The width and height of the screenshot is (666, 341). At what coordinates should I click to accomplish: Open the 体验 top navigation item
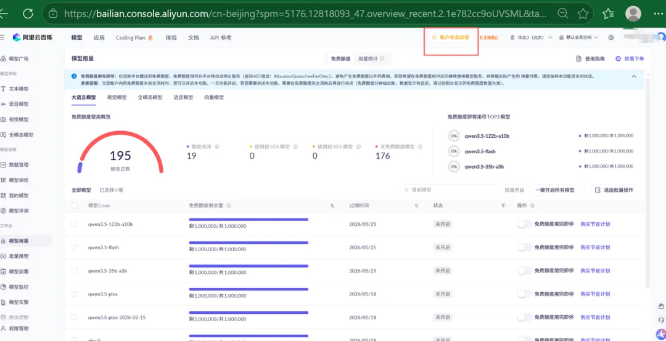[171, 38]
